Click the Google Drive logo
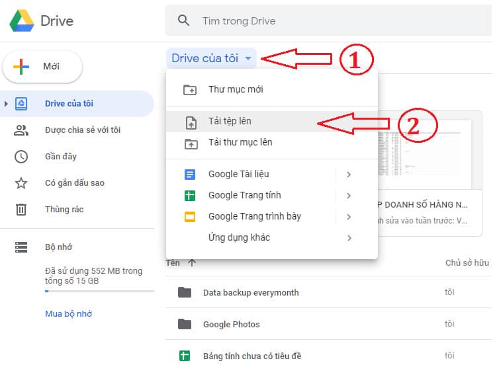This screenshot has height=365, width=499. (x=22, y=20)
